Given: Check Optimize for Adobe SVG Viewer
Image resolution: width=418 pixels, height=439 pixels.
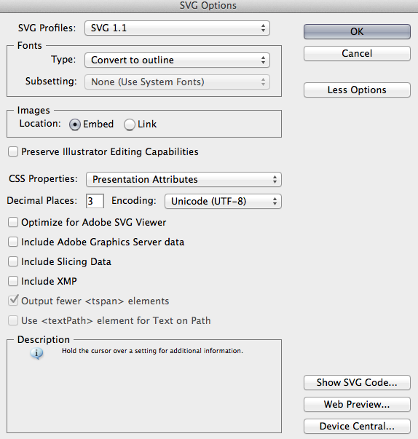Looking at the screenshot, I should [x=13, y=222].
